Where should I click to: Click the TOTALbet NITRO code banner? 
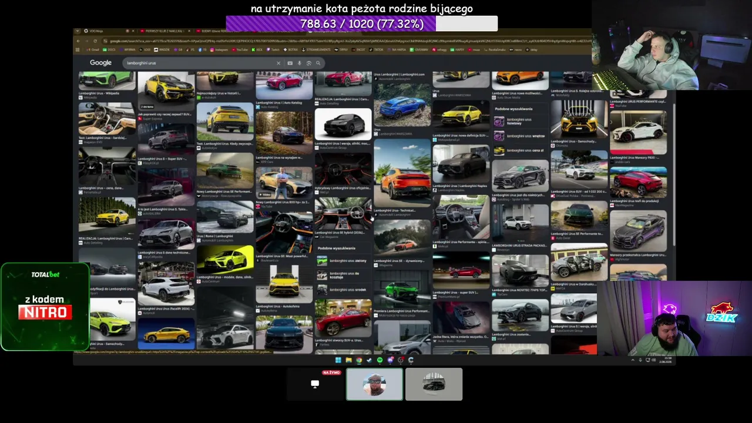[x=45, y=307]
